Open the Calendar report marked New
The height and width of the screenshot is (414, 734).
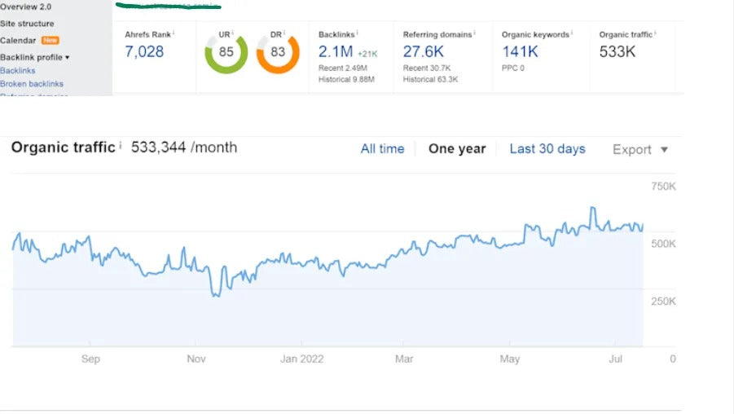point(19,41)
